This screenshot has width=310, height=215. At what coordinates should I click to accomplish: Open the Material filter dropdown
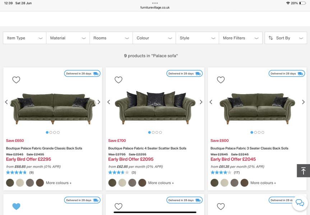pos(68,38)
